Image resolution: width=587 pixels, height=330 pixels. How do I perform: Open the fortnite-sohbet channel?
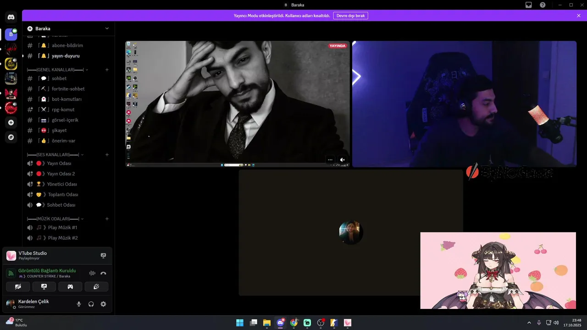click(68, 89)
